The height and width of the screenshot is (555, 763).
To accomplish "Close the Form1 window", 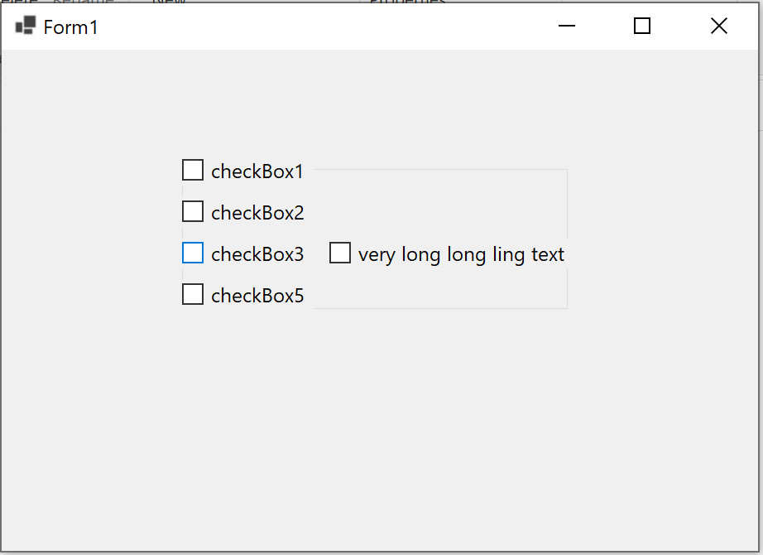I will (x=718, y=26).
